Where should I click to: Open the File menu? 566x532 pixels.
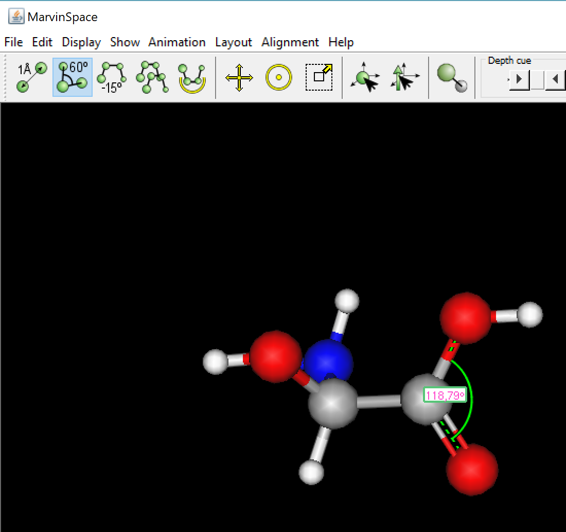(13, 42)
